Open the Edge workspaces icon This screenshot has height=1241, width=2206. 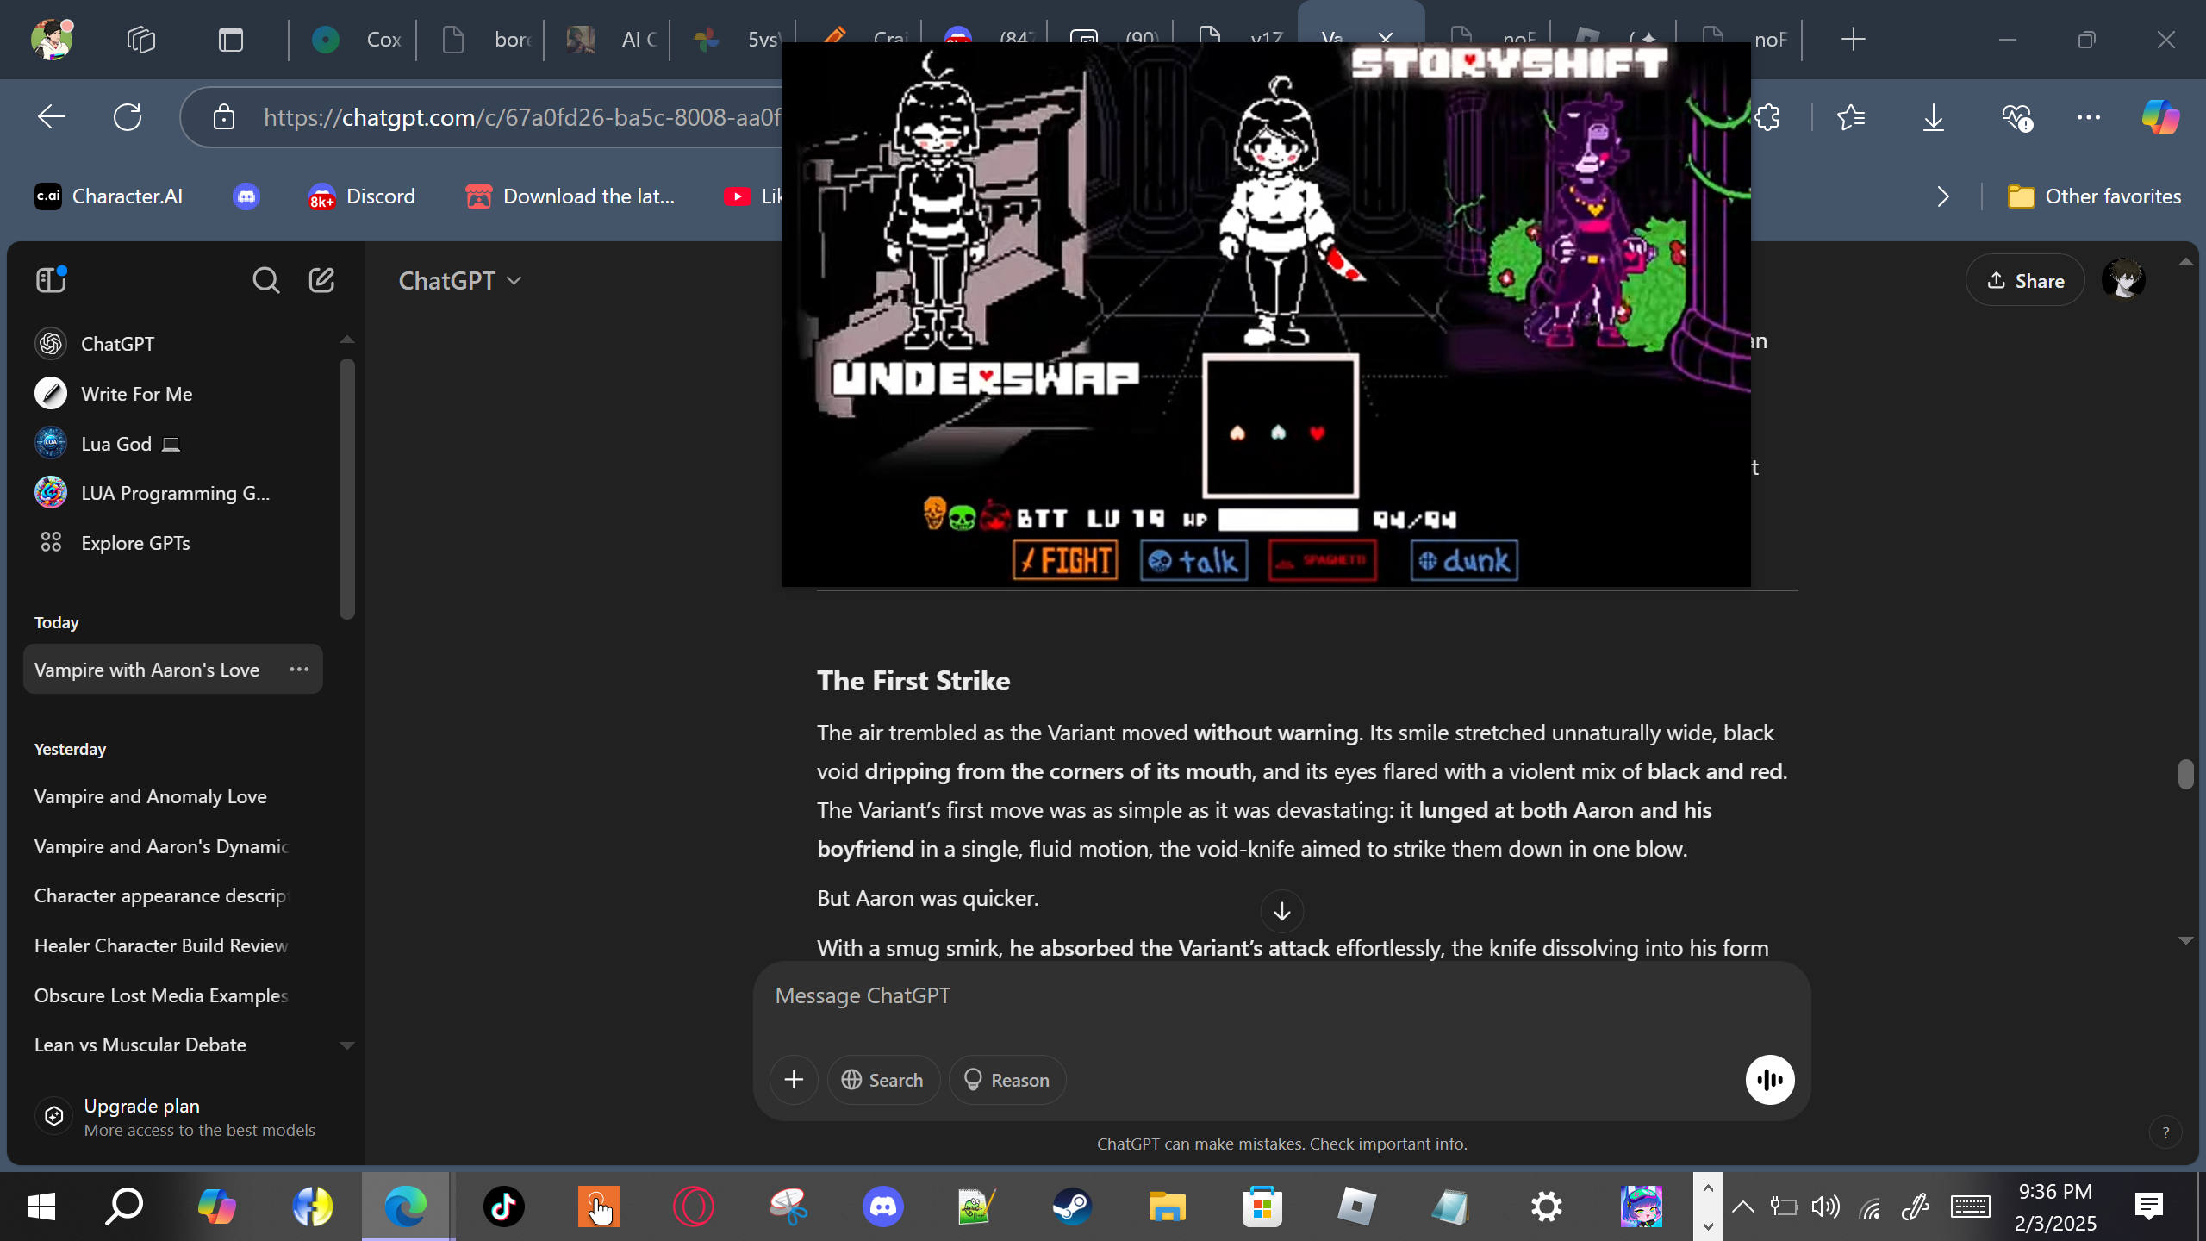click(141, 40)
